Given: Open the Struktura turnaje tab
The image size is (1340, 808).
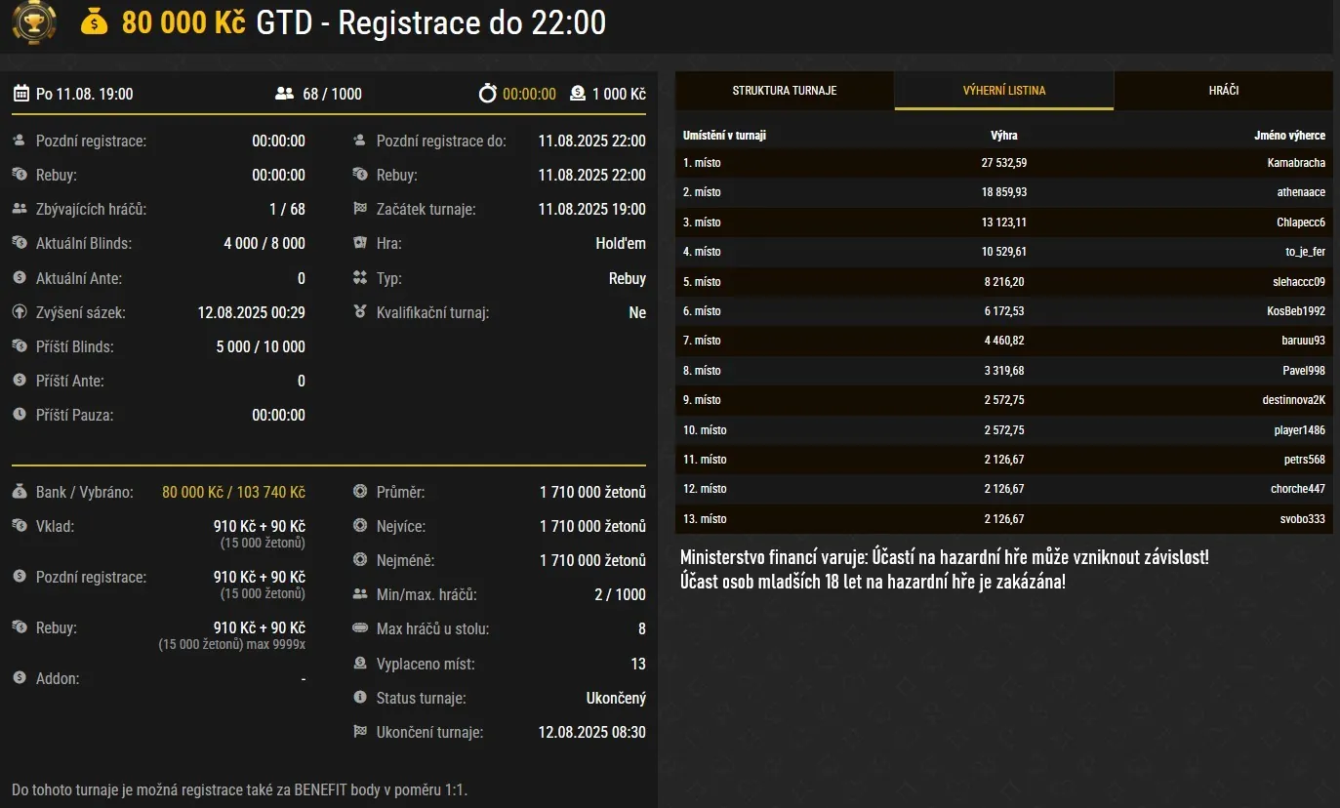Looking at the screenshot, I should pyautogui.click(x=784, y=91).
